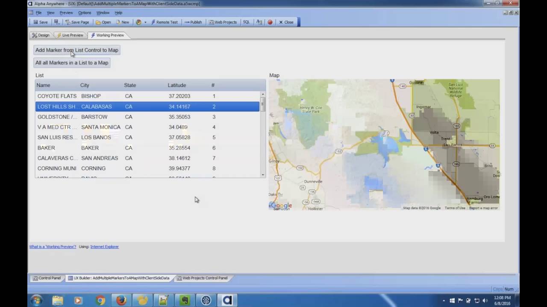Click the Control Panel bottom tab

(x=47, y=278)
